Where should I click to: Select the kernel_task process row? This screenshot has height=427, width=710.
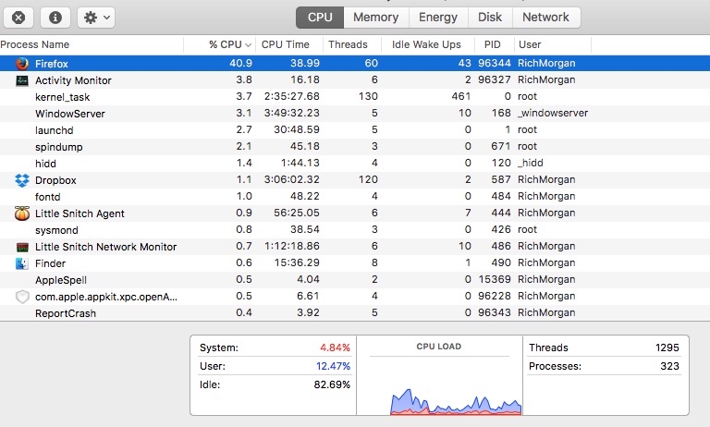pos(355,97)
